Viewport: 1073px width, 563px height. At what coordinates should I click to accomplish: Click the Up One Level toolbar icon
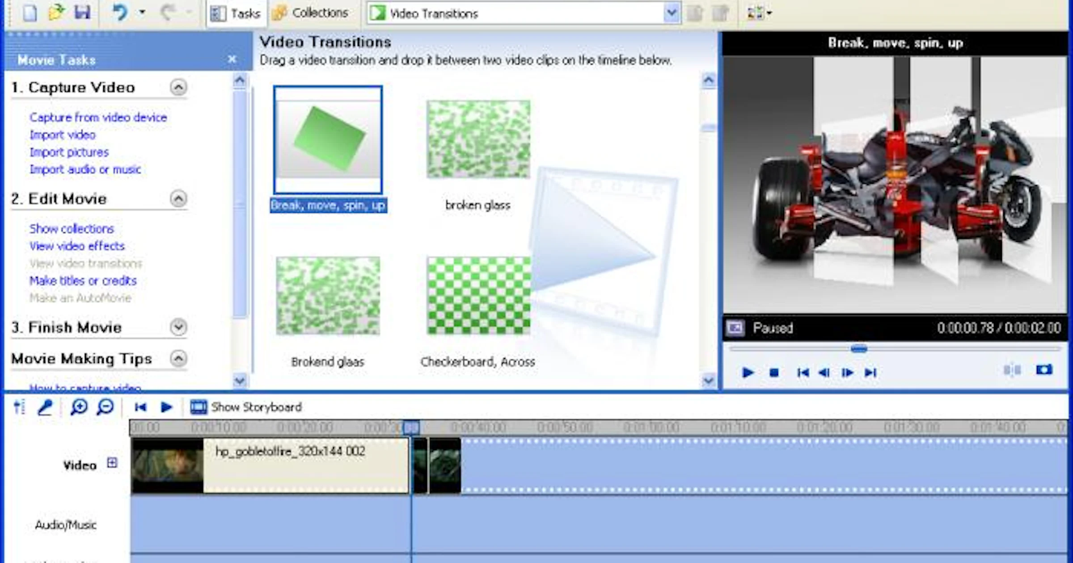(695, 13)
